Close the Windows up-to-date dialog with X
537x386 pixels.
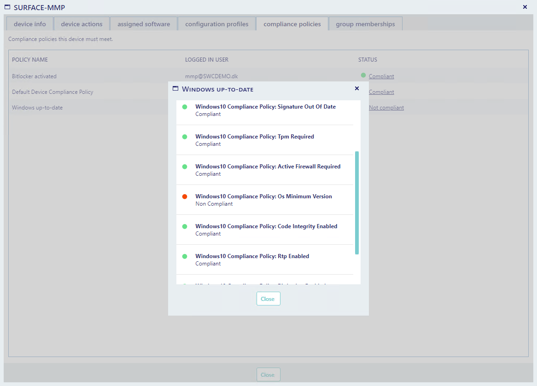tap(357, 88)
